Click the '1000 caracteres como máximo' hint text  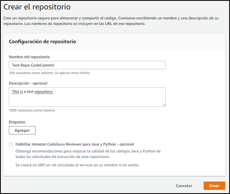32,110
